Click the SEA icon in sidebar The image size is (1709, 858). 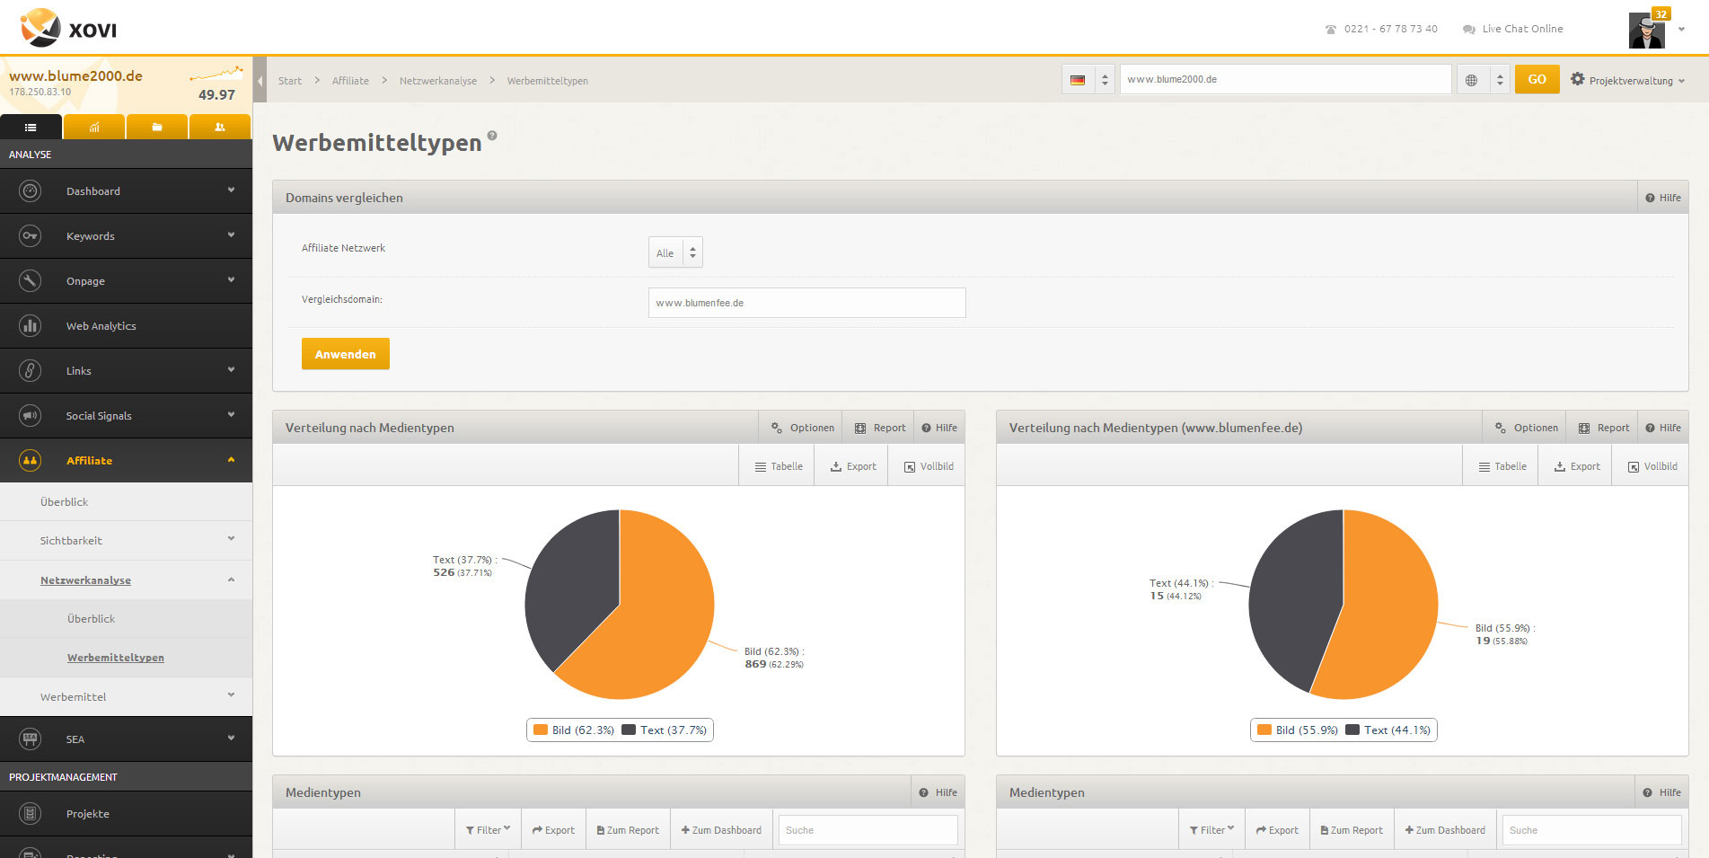[31, 739]
